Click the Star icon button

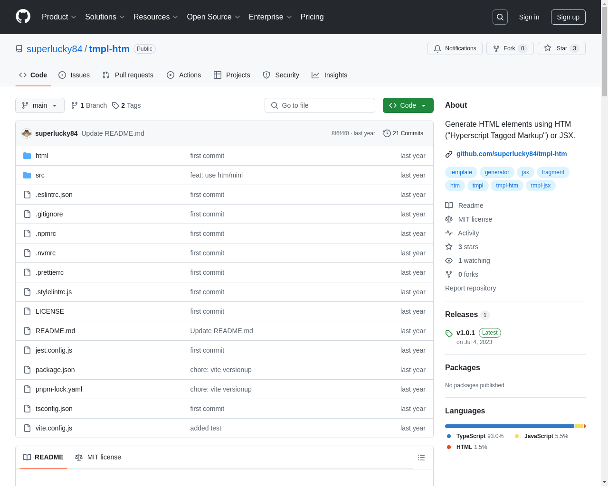click(548, 48)
